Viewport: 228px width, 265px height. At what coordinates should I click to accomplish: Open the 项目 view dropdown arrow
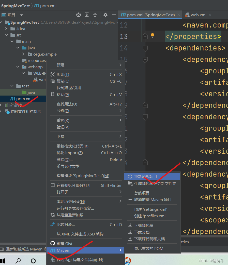point(22,15)
